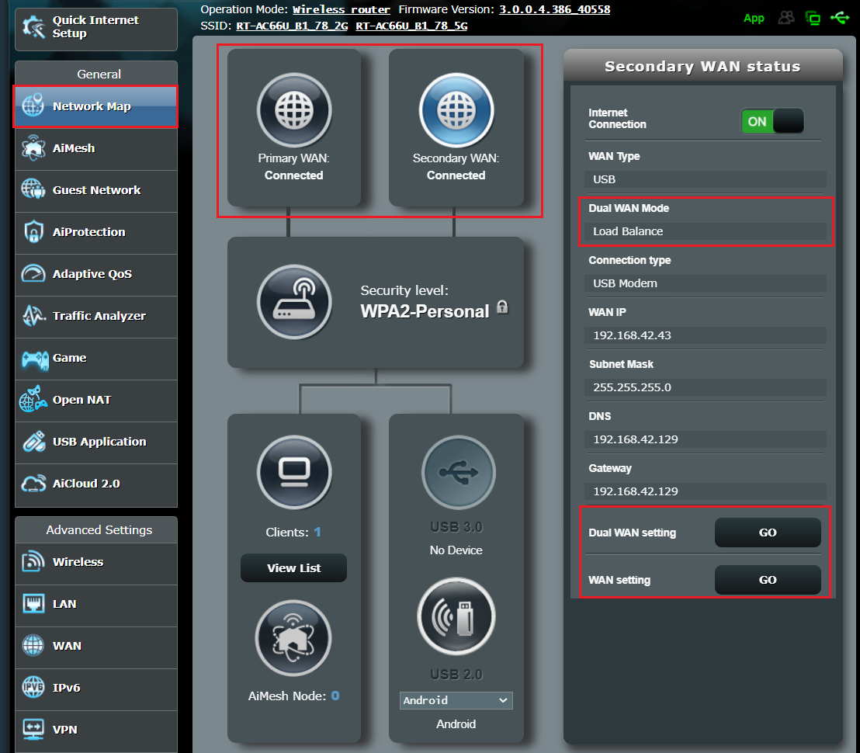This screenshot has width=860, height=753.
Task: Click the WPA2-Personal lock icon
Action: pyautogui.click(x=502, y=307)
